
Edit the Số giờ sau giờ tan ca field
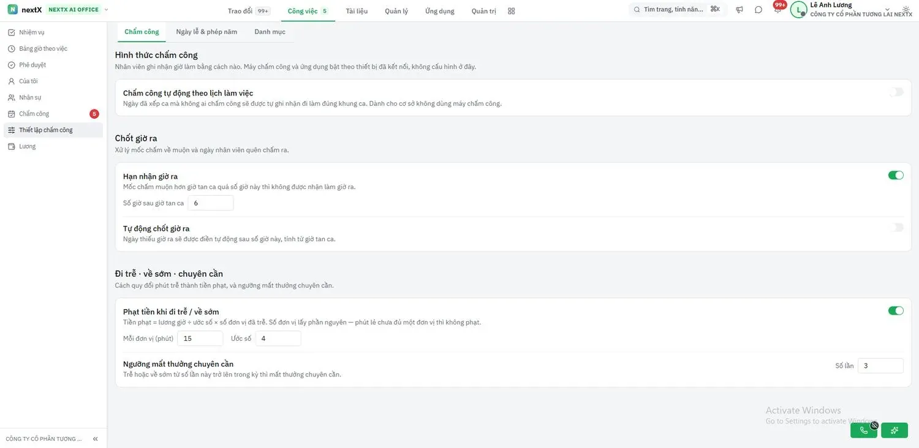211,203
